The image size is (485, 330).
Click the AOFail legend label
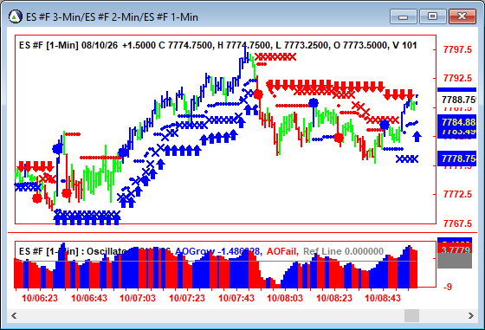[x=282, y=251]
